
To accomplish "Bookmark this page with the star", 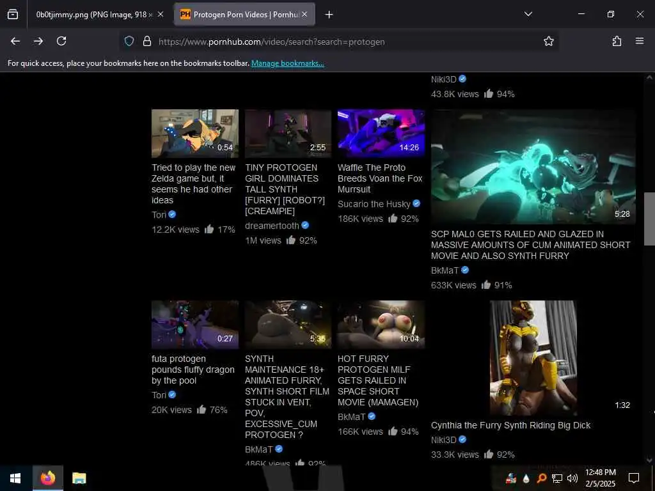I will click(x=548, y=41).
